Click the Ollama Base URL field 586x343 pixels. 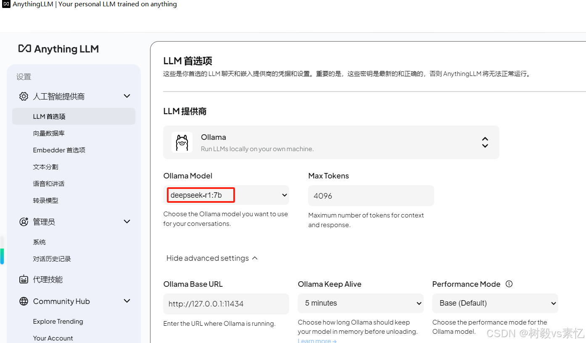click(226, 304)
